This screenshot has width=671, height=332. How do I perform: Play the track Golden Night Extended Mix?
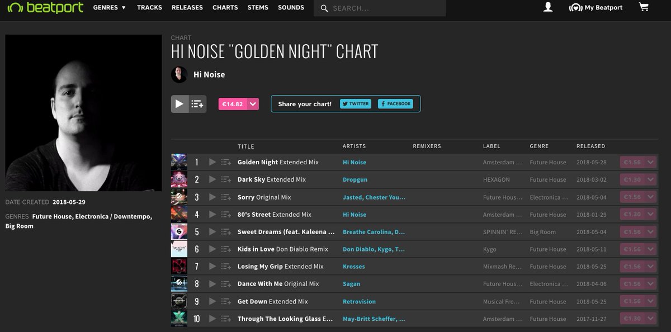[x=212, y=162]
